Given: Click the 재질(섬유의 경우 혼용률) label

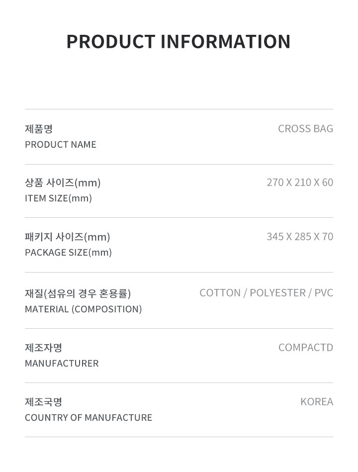Looking at the screenshot, I should (78, 293).
